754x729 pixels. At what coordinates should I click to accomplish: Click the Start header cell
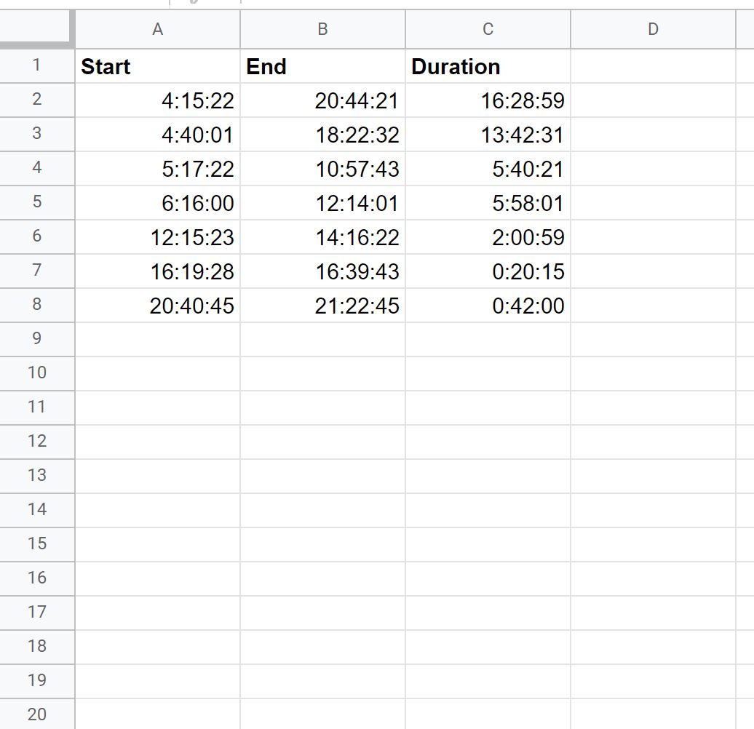point(157,66)
